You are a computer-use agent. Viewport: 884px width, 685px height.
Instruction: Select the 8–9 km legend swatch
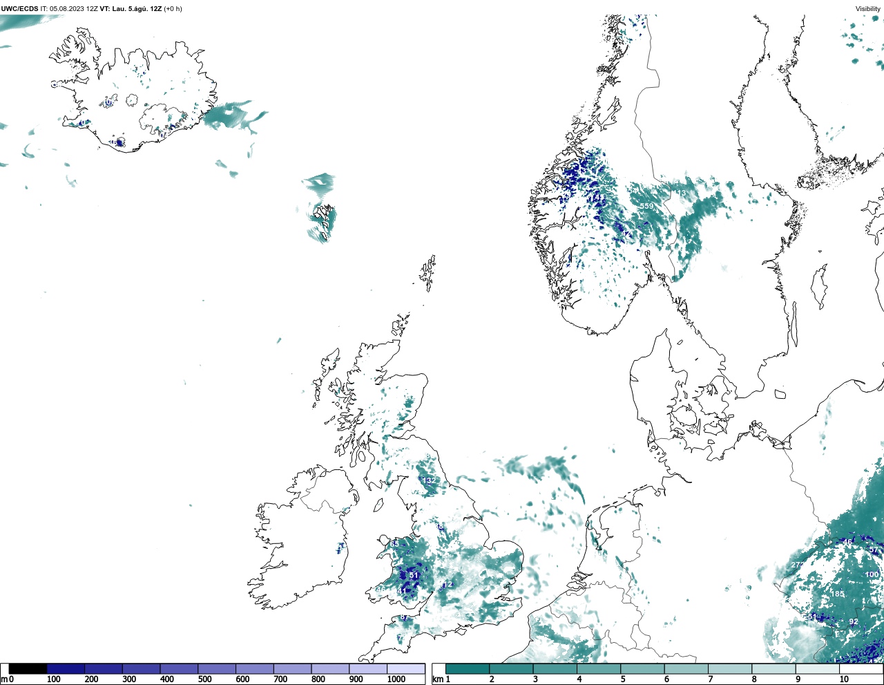[773, 668]
